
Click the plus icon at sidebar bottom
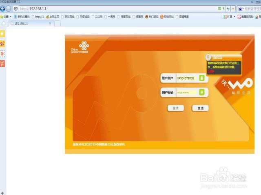point(2,193)
